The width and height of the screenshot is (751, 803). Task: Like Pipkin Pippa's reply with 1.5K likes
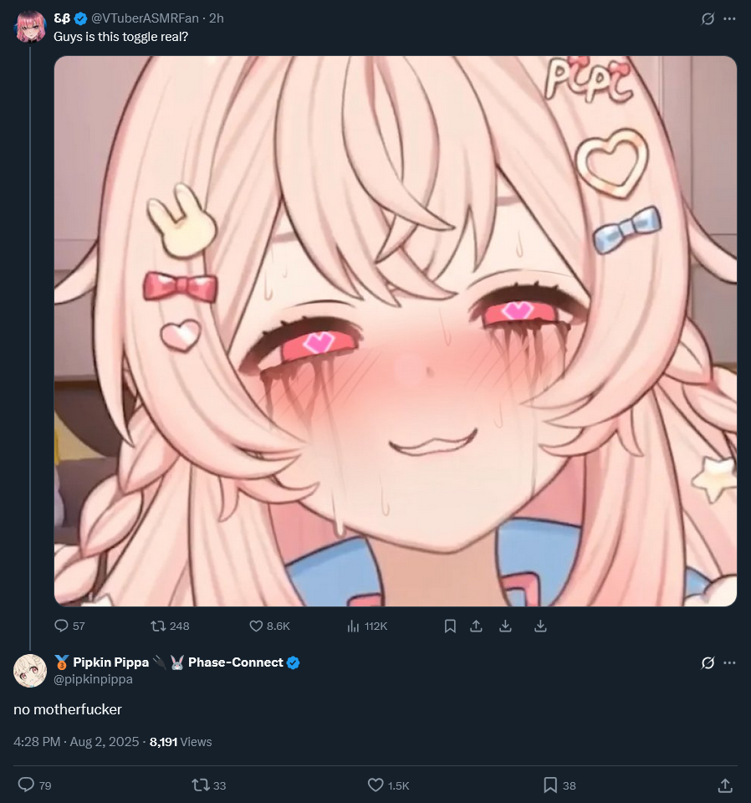pos(389,785)
